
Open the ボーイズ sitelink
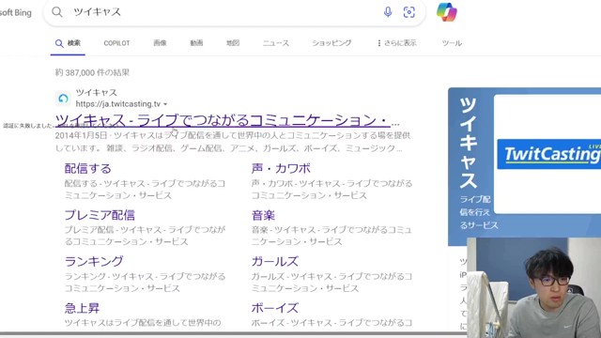coord(275,308)
